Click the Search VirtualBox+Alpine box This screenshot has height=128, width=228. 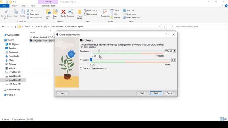pos(197,27)
